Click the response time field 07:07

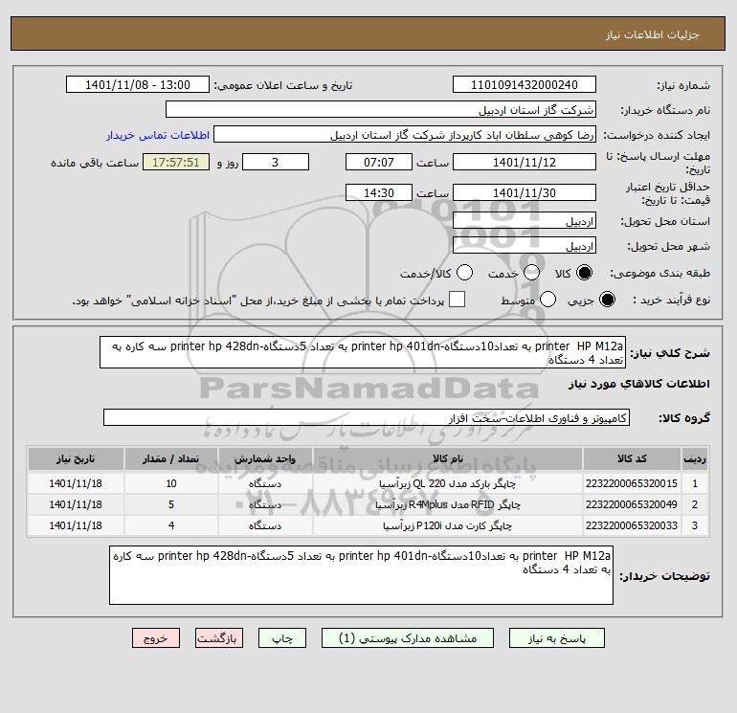click(x=379, y=162)
